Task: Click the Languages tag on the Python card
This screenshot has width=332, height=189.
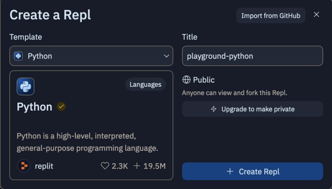Action: 146,84
